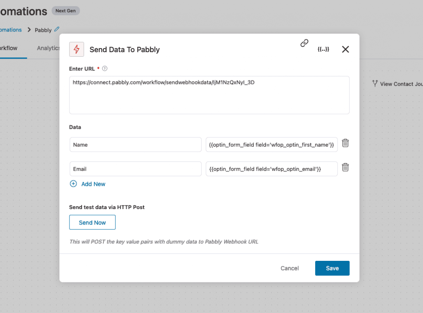Save the Pabbly webhook settings
423x313 pixels.
point(333,268)
